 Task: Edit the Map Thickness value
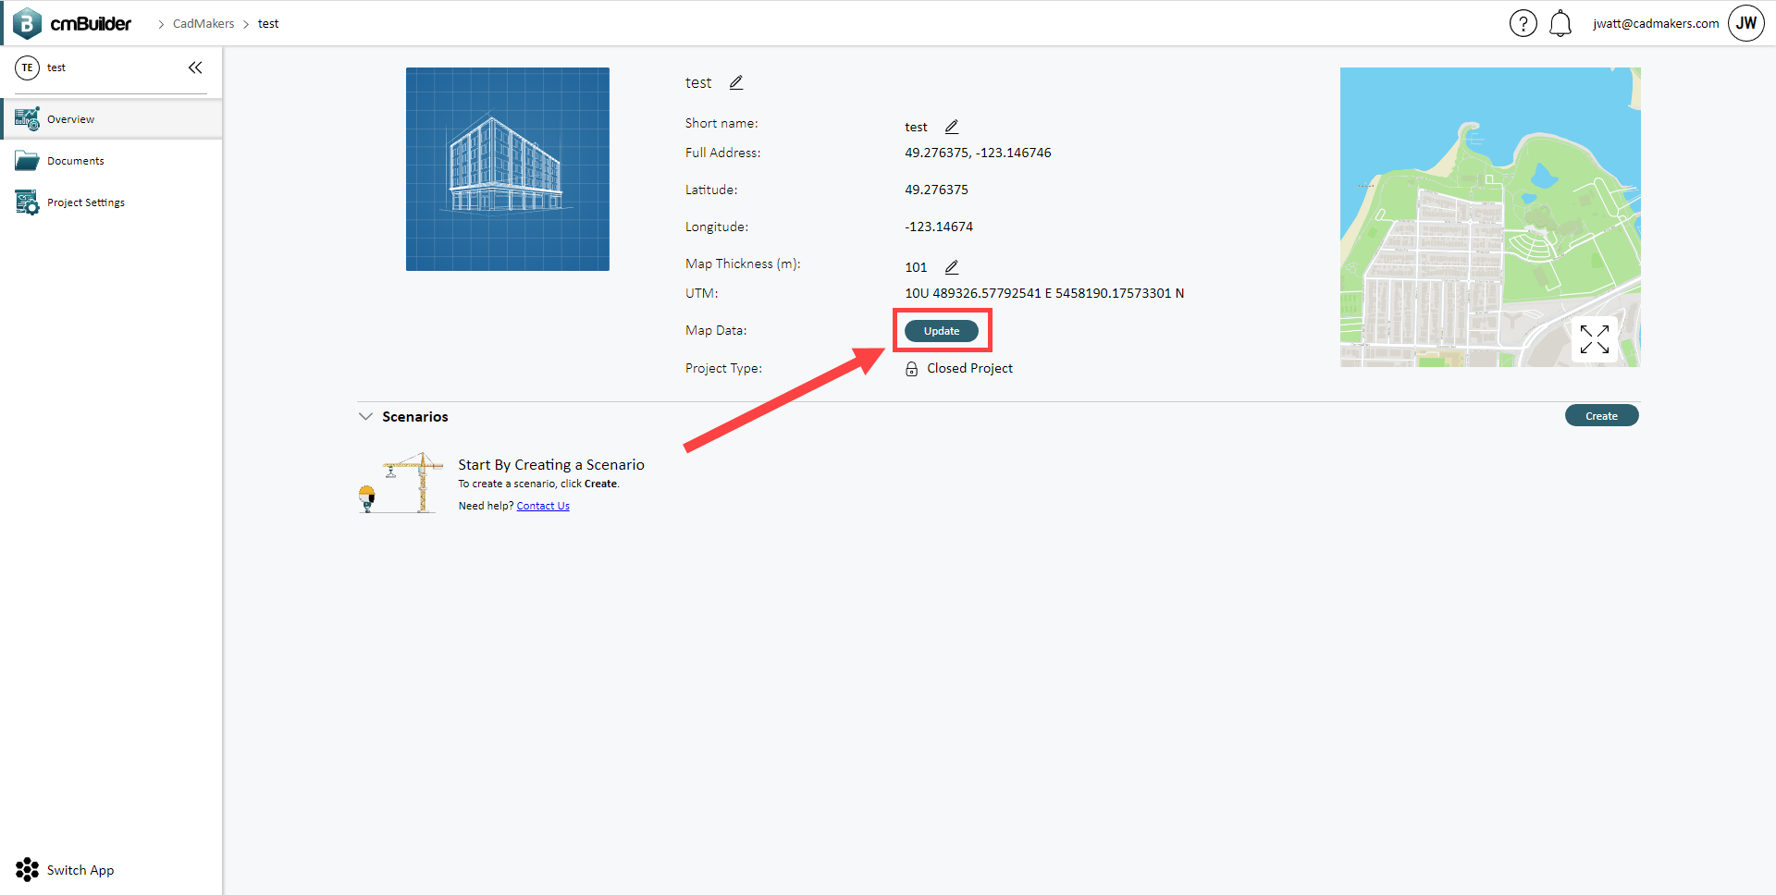952,266
